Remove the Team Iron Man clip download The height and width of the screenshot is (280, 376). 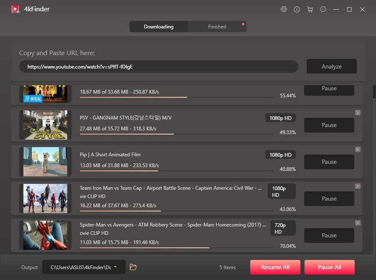click(x=358, y=186)
